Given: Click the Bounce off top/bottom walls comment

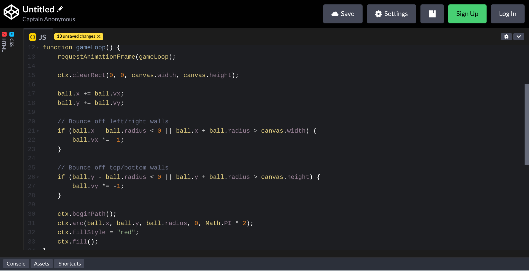Looking at the screenshot, I should pos(113,168).
